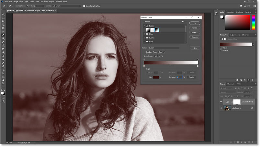Open the Smoothness value dropdown arrow
The height and width of the screenshot is (147, 260).
[160, 56]
